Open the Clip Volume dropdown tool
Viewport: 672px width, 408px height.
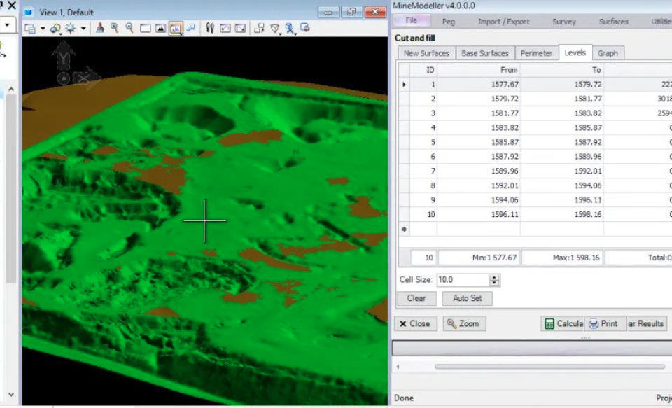pyautogui.click(x=276, y=29)
